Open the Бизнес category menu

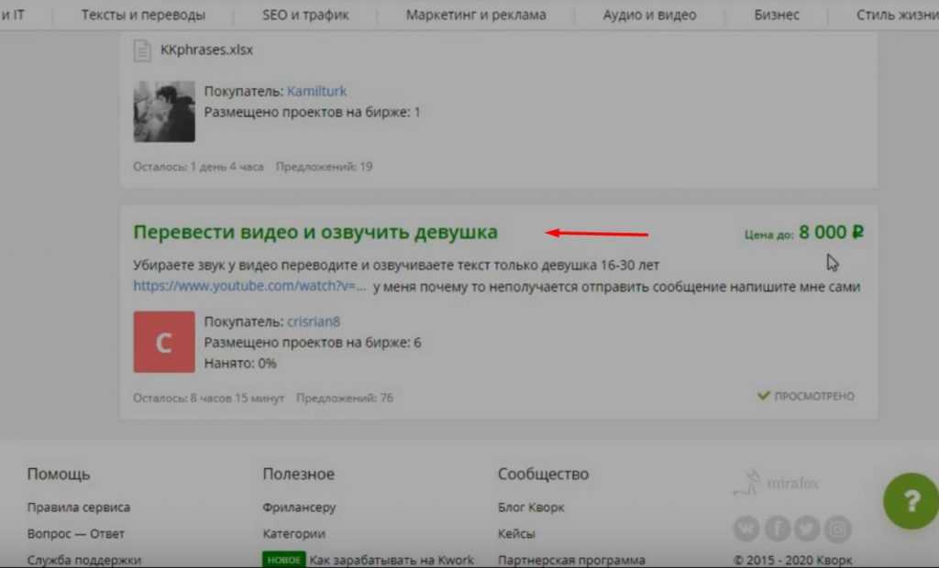[776, 15]
